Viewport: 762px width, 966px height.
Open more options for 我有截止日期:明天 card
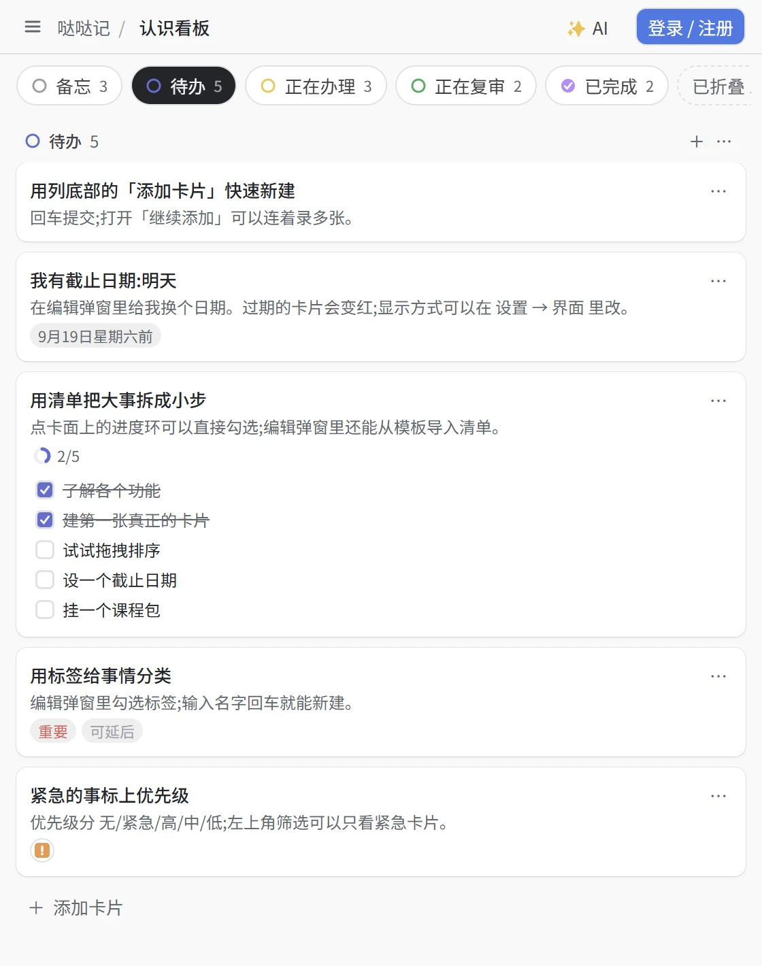(718, 281)
